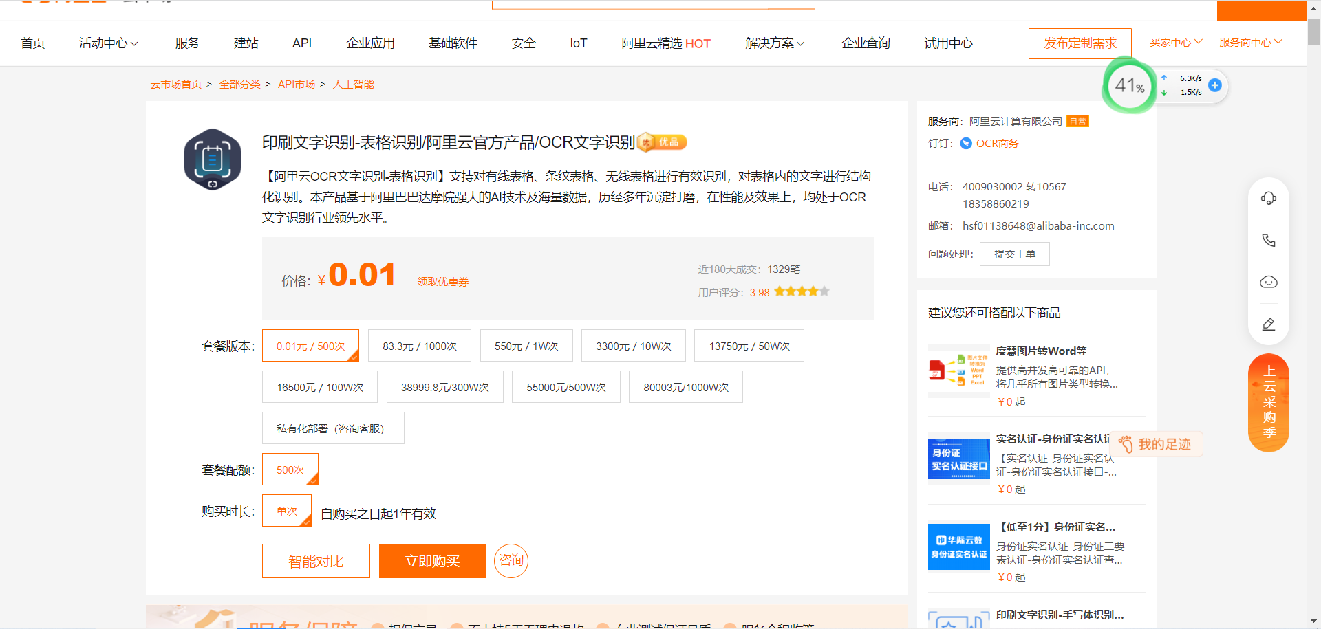Viewport: 1321px width, 629px height.
Task: Open the 身份证实名认证接口 product thumbnail
Action: point(958,459)
